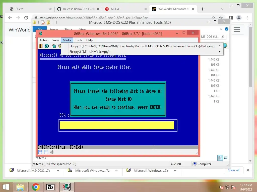Click the Windows Start button
The image size is (257, 192).
coord(6,187)
